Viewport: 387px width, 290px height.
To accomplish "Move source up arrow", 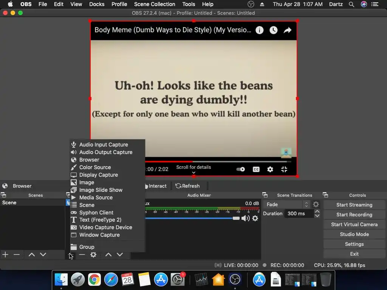I will click(108, 255).
